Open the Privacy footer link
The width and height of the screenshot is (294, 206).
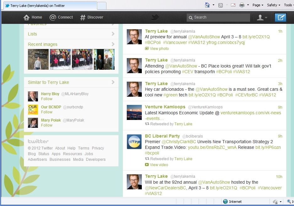98,148
